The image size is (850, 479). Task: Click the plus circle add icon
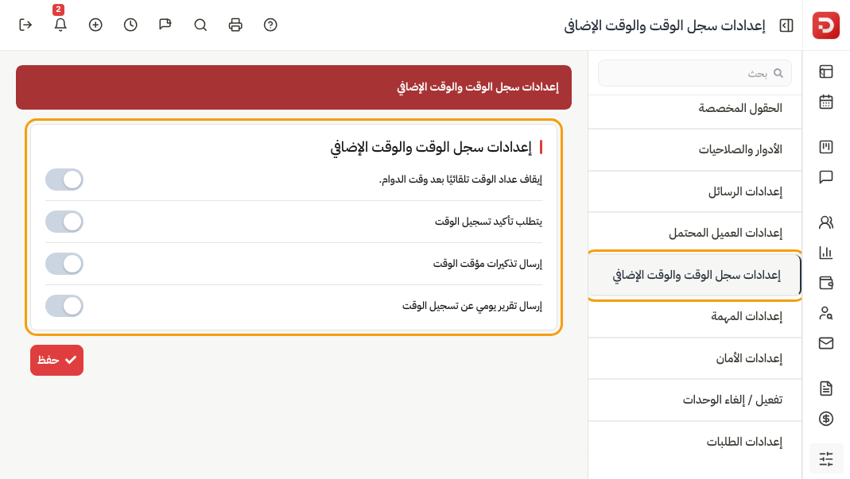click(x=95, y=25)
